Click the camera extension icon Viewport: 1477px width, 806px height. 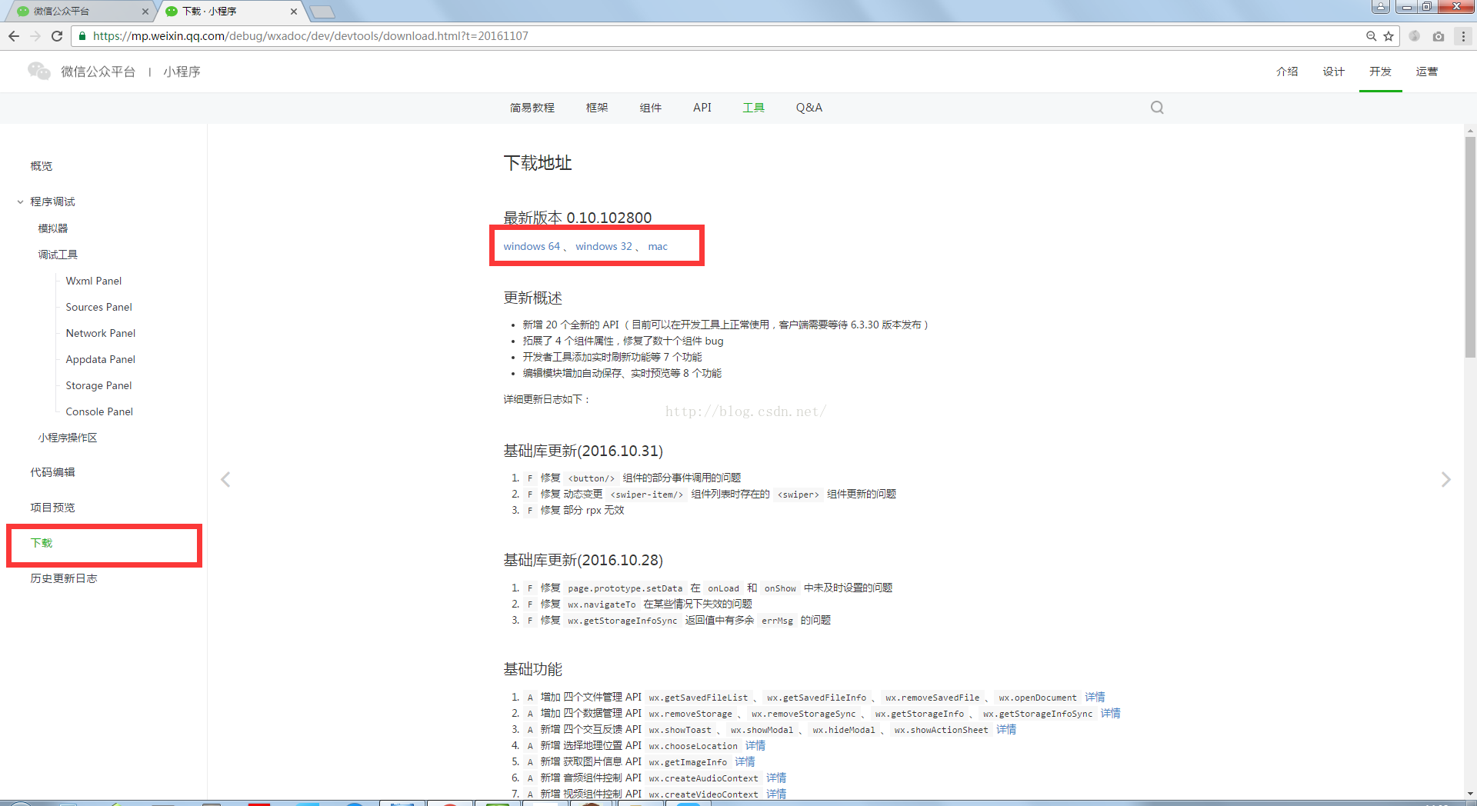point(1439,36)
